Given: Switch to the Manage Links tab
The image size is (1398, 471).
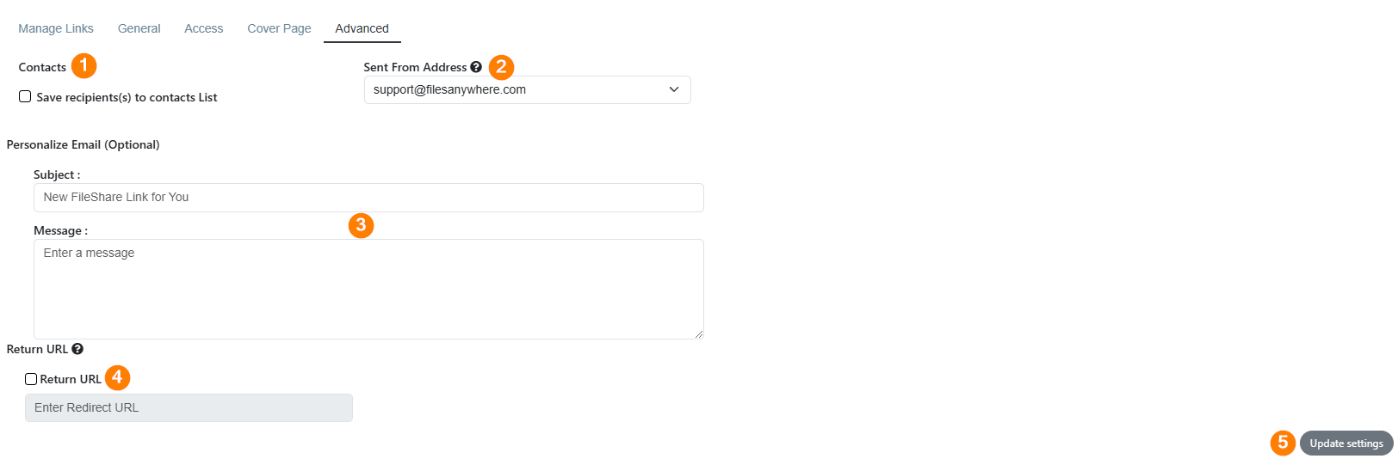Looking at the screenshot, I should coord(56,28).
